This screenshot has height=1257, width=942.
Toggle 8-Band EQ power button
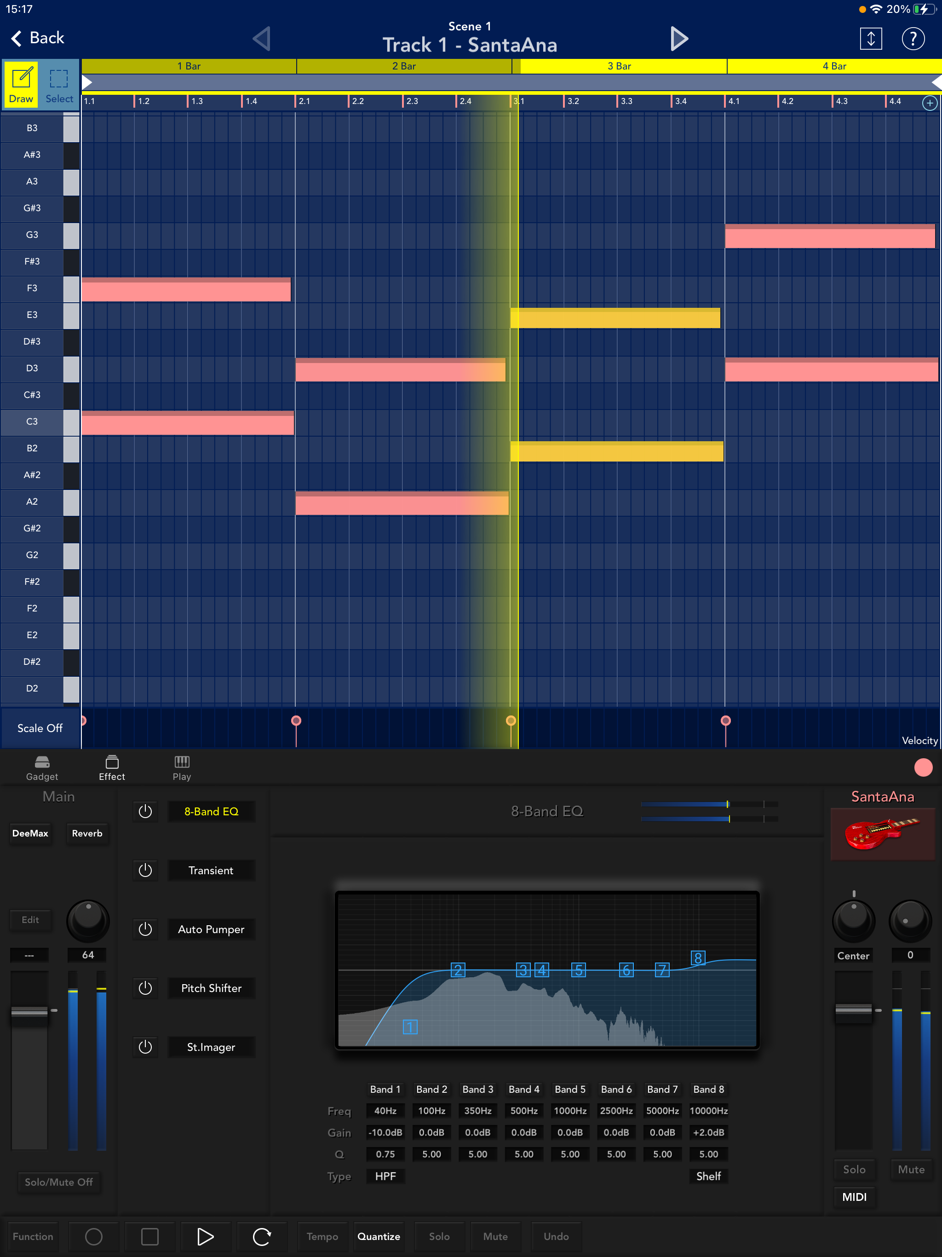(x=145, y=812)
